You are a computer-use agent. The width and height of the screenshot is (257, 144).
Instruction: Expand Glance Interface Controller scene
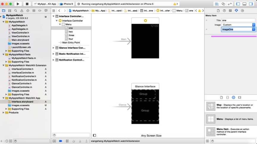[53, 48]
